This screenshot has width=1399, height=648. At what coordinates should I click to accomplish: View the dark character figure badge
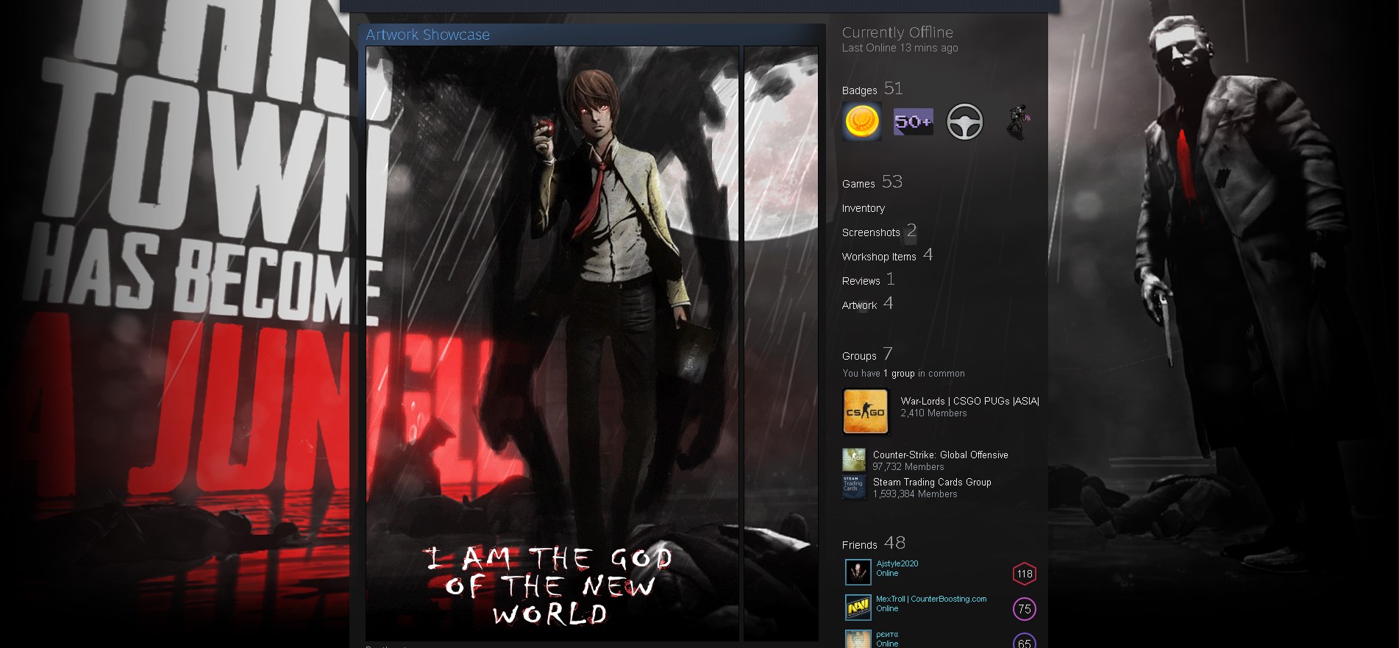(1017, 121)
